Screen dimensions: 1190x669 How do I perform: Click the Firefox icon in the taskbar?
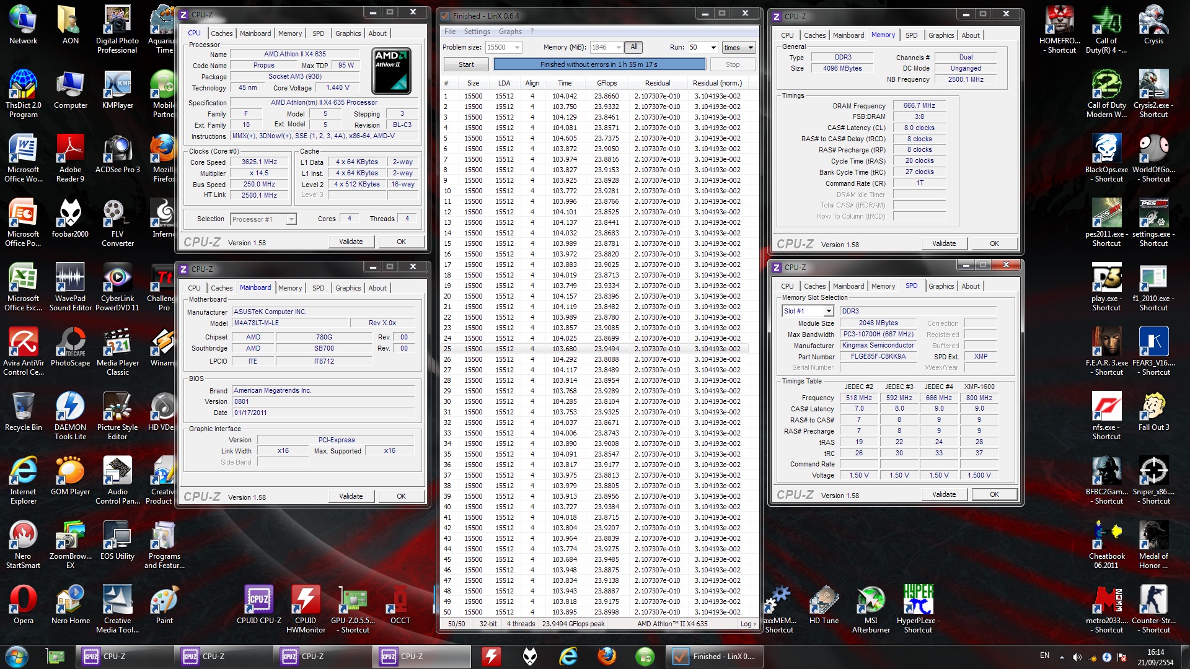(606, 656)
